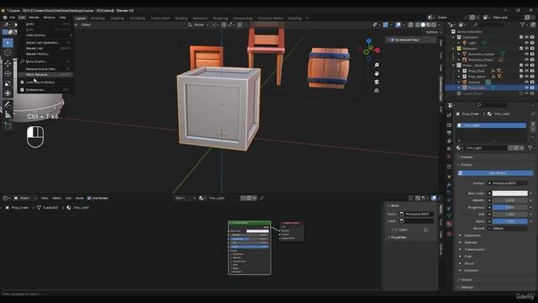Screen dimensions: 538x303
Task: Click the red X axis on gizmo
Action: (377, 50)
